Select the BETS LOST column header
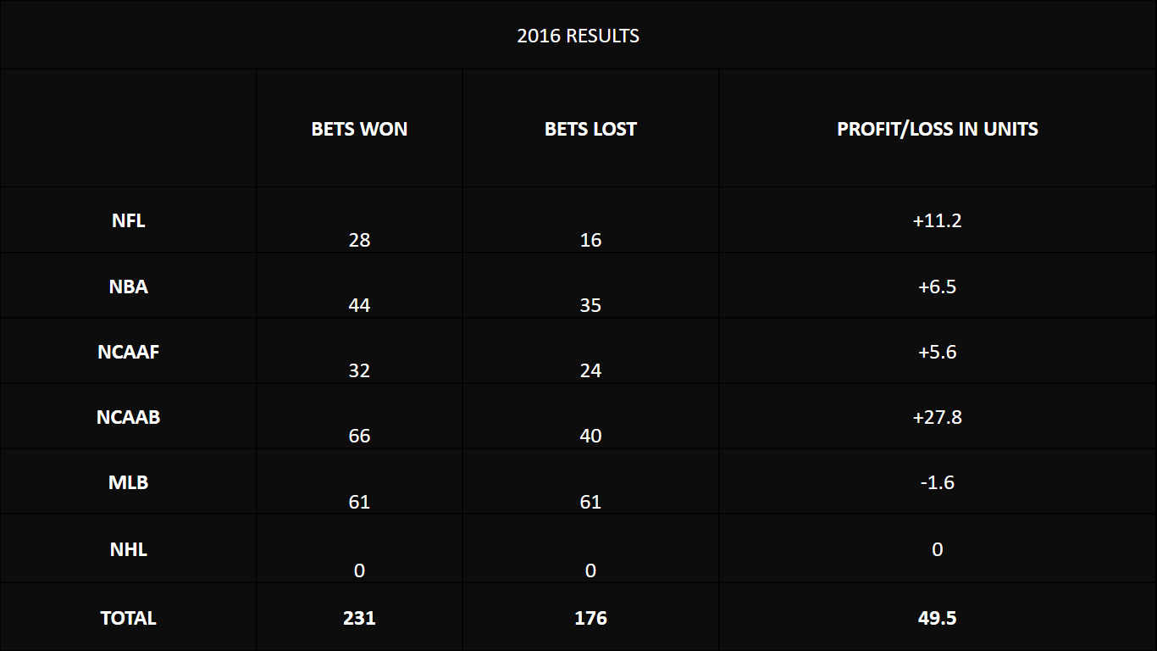 point(590,129)
